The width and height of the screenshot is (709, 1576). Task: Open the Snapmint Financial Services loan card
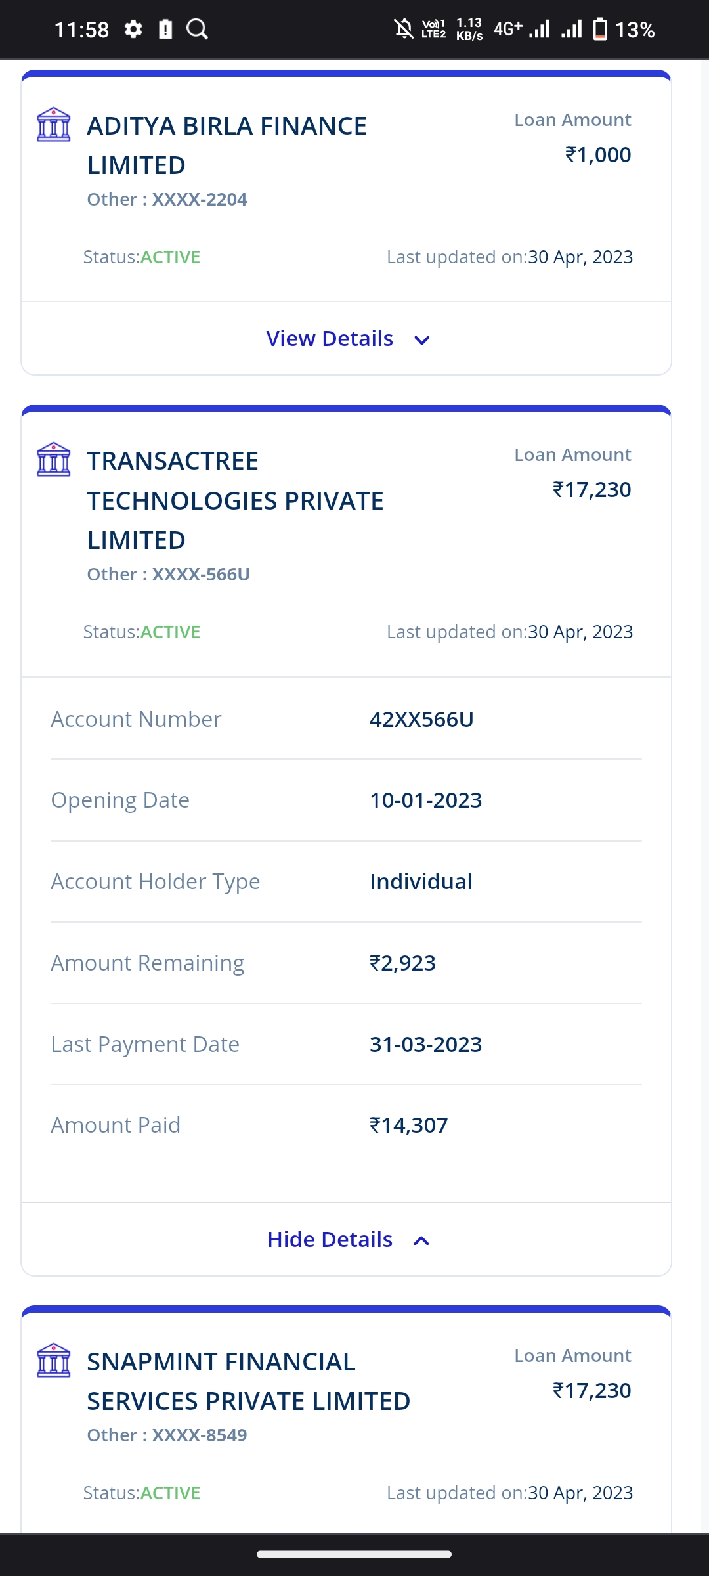pyautogui.click(x=248, y=1382)
